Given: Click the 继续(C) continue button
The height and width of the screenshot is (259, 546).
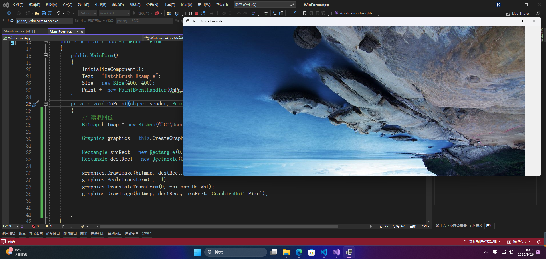Looking at the screenshot, I should 141,13.
